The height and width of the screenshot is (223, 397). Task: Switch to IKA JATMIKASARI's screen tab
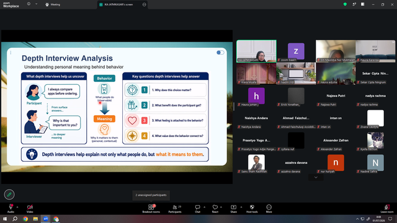click(x=118, y=4)
